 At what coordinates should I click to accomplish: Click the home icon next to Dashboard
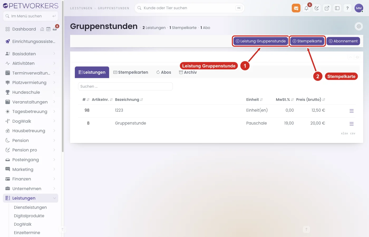click(x=42, y=29)
